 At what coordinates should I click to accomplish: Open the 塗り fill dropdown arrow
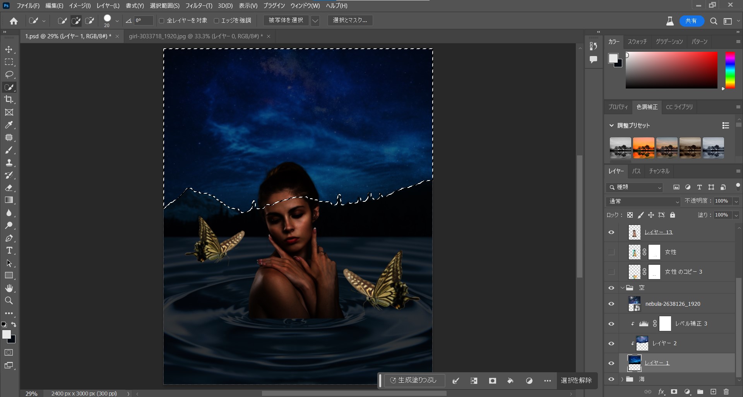click(736, 215)
